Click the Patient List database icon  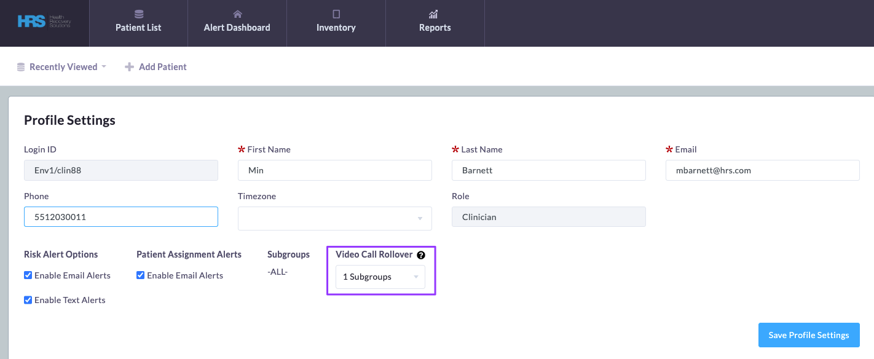click(x=138, y=14)
